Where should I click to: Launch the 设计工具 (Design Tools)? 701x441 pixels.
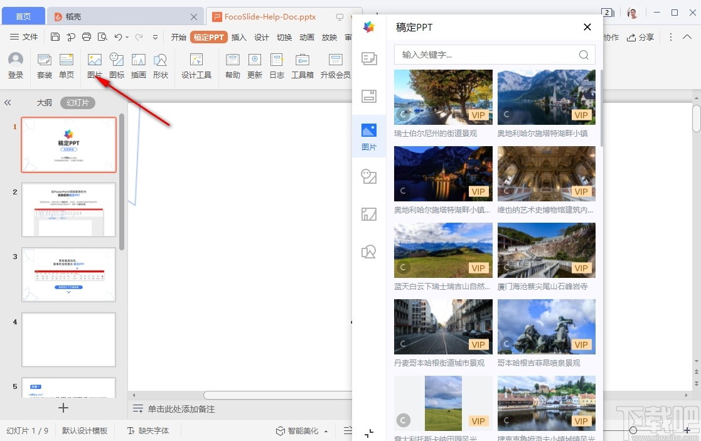[x=196, y=65]
